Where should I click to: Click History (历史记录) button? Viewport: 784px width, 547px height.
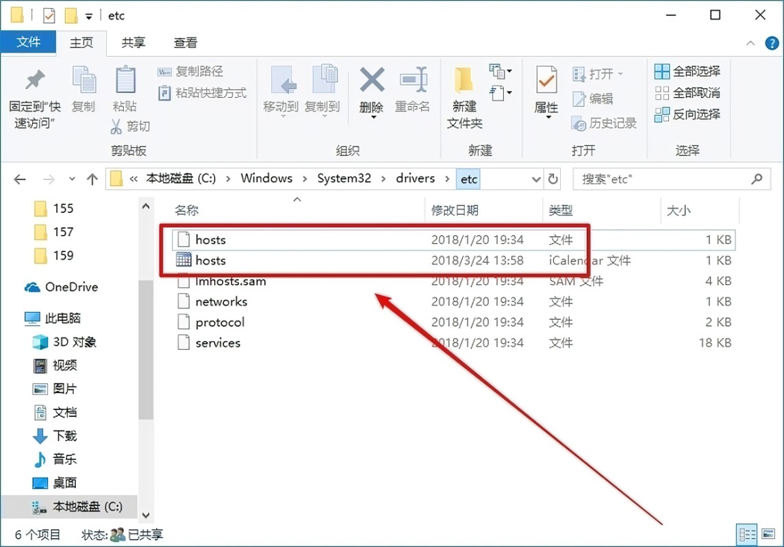point(604,123)
